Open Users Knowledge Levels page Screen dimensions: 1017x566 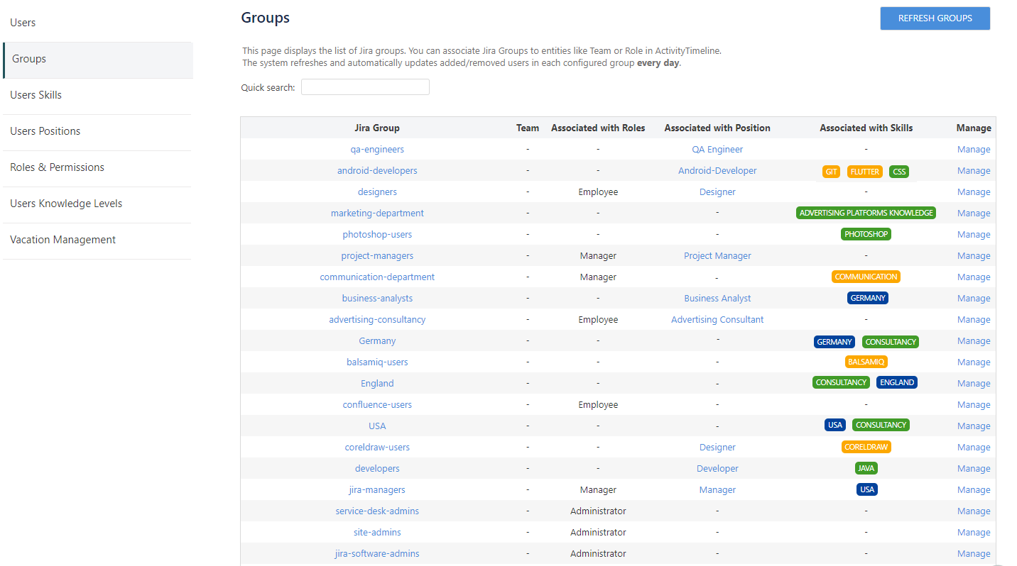click(66, 204)
